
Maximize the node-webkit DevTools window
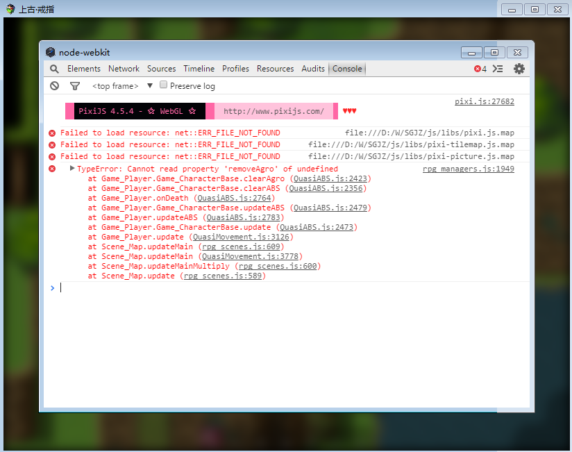494,53
